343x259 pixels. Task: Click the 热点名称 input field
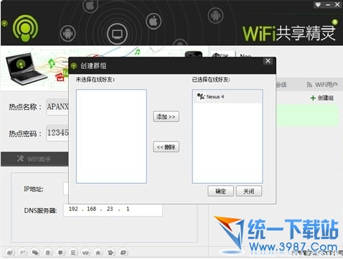57,107
